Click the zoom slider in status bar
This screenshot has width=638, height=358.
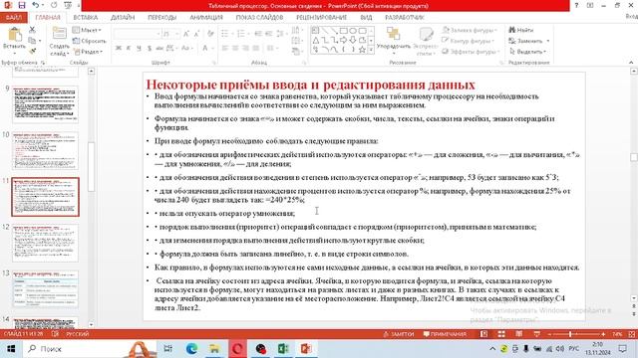coord(576,334)
